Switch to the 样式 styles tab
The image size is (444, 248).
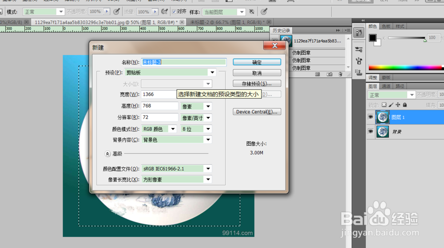[x=400, y=26]
